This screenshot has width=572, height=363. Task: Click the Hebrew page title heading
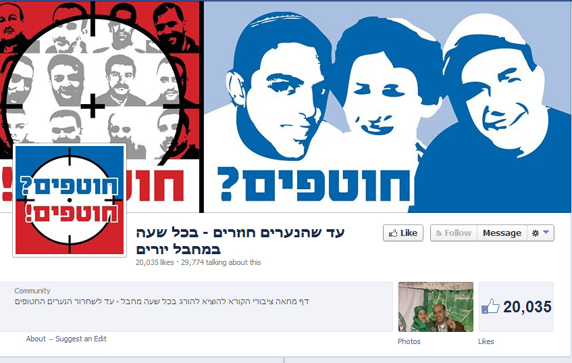pyautogui.click(x=240, y=241)
